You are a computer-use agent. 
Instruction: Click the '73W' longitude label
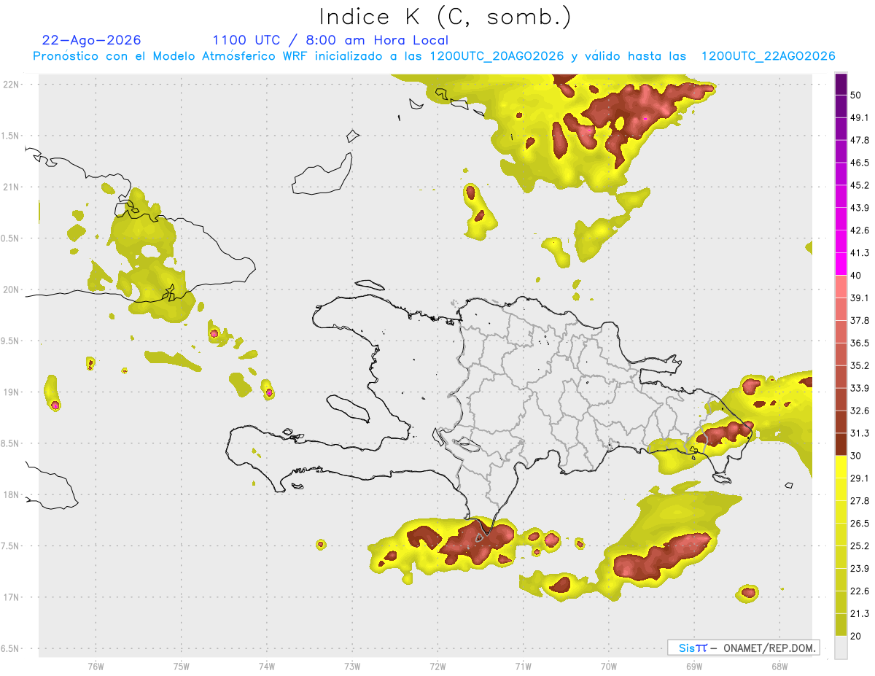click(352, 667)
